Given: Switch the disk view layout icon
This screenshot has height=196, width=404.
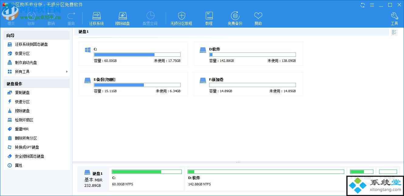Looking at the screenshot, I should [x=394, y=32].
